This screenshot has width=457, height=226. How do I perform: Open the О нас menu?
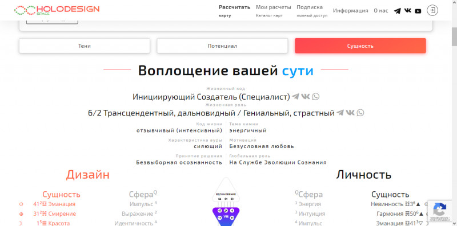coord(381,11)
